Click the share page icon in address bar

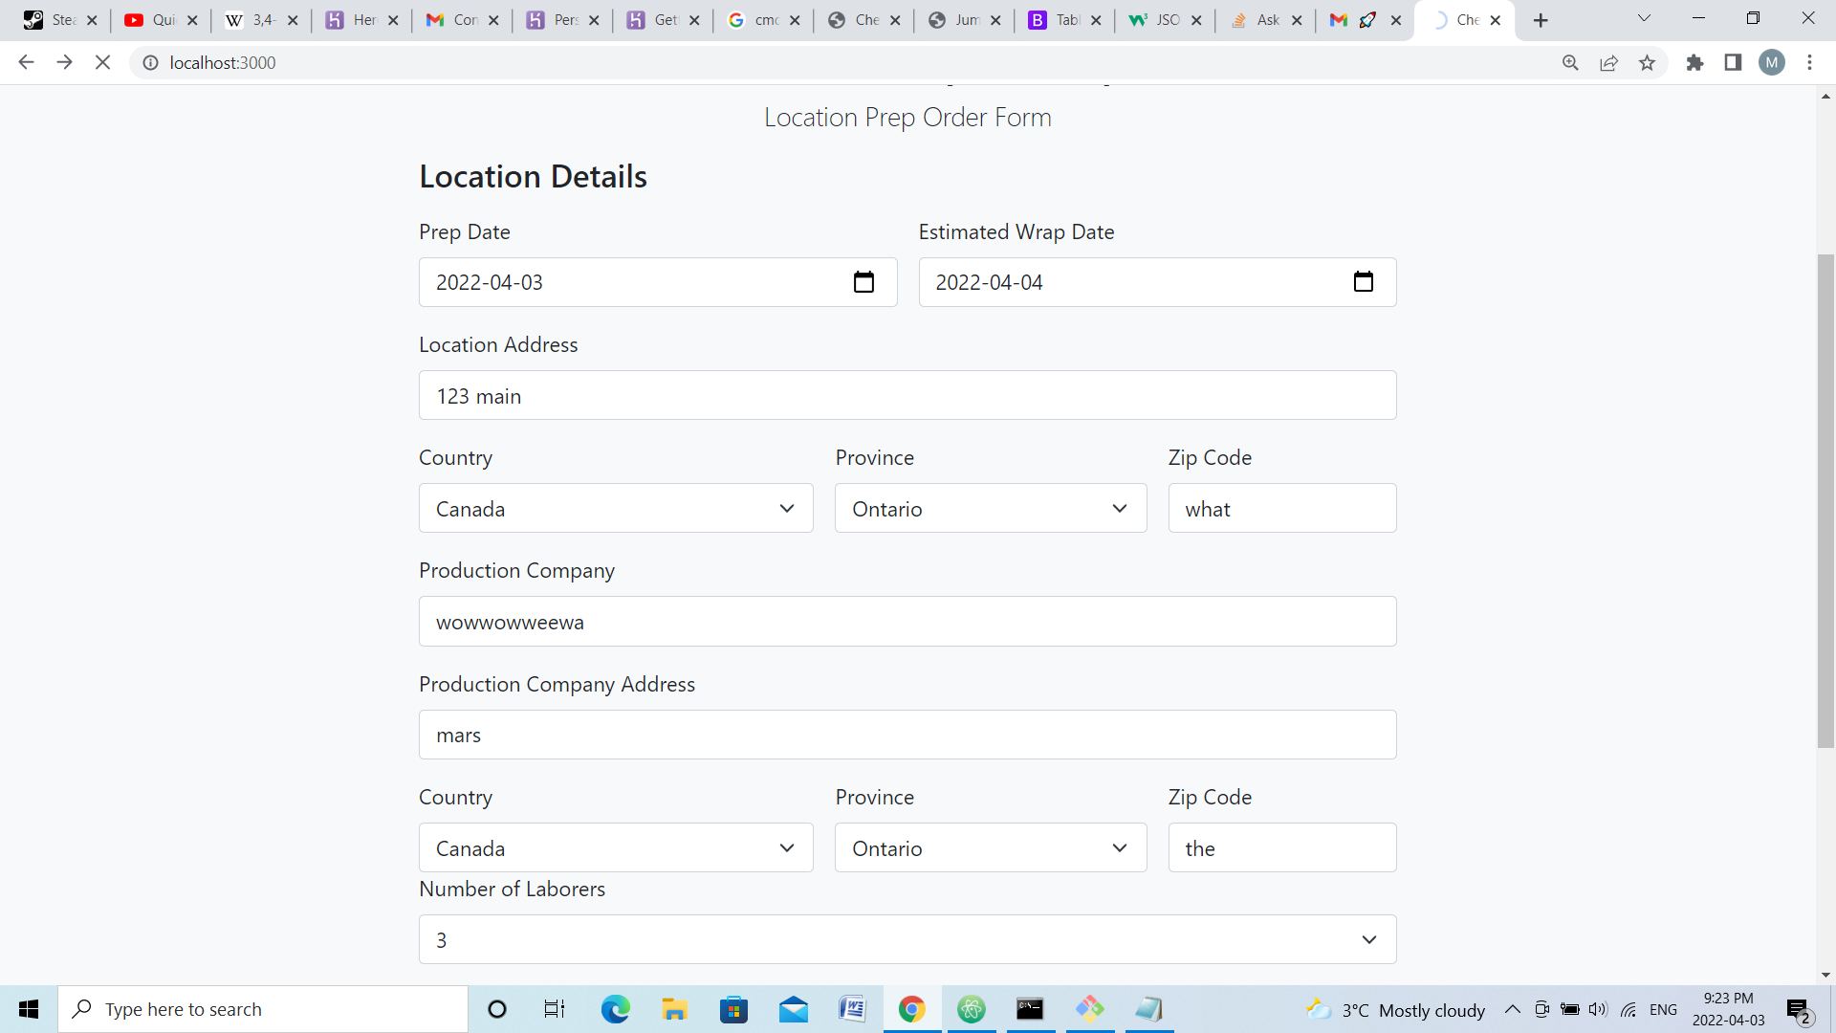point(1608,63)
